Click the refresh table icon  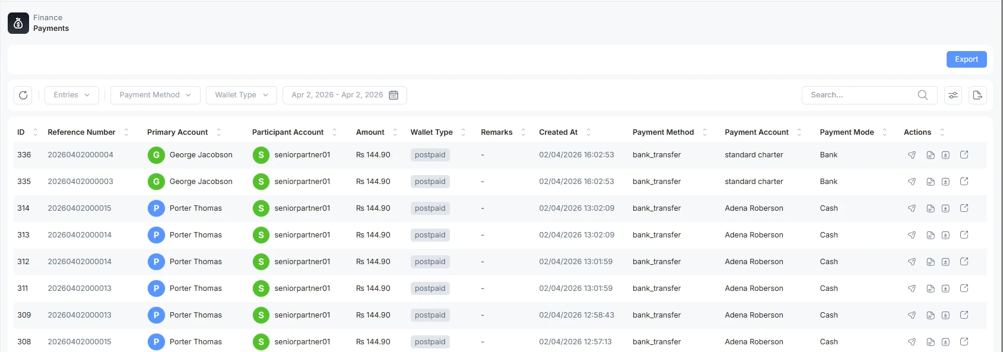pyautogui.click(x=23, y=95)
